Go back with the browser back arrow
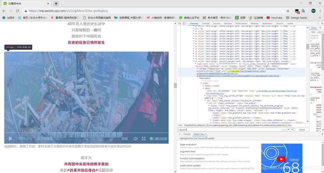Screen dimensions: 324x173 click(4, 11)
